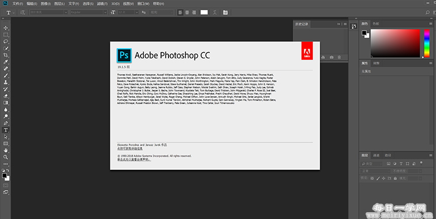
Task: Select the 历史记录 (History) panel tab
Action: pyautogui.click(x=302, y=24)
